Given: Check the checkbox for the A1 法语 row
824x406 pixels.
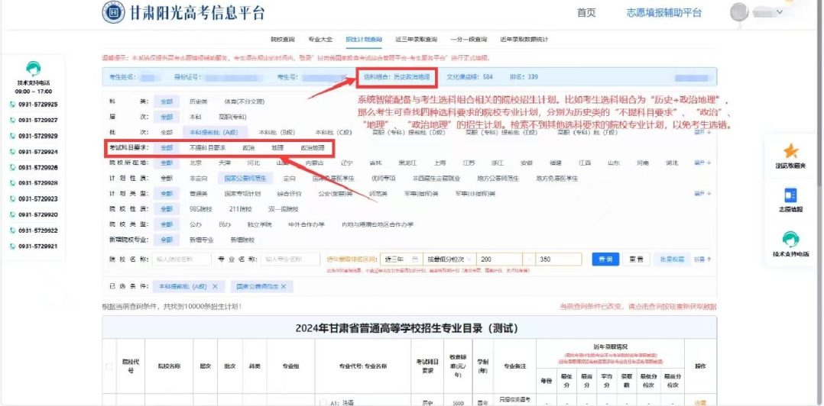Looking at the screenshot, I should coord(323,402).
